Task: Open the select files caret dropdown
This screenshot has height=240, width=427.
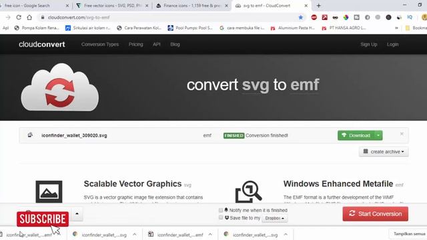Action: coord(77,213)
